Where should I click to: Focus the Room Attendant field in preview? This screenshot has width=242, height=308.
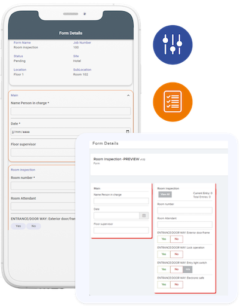click(x=184, y=224)
